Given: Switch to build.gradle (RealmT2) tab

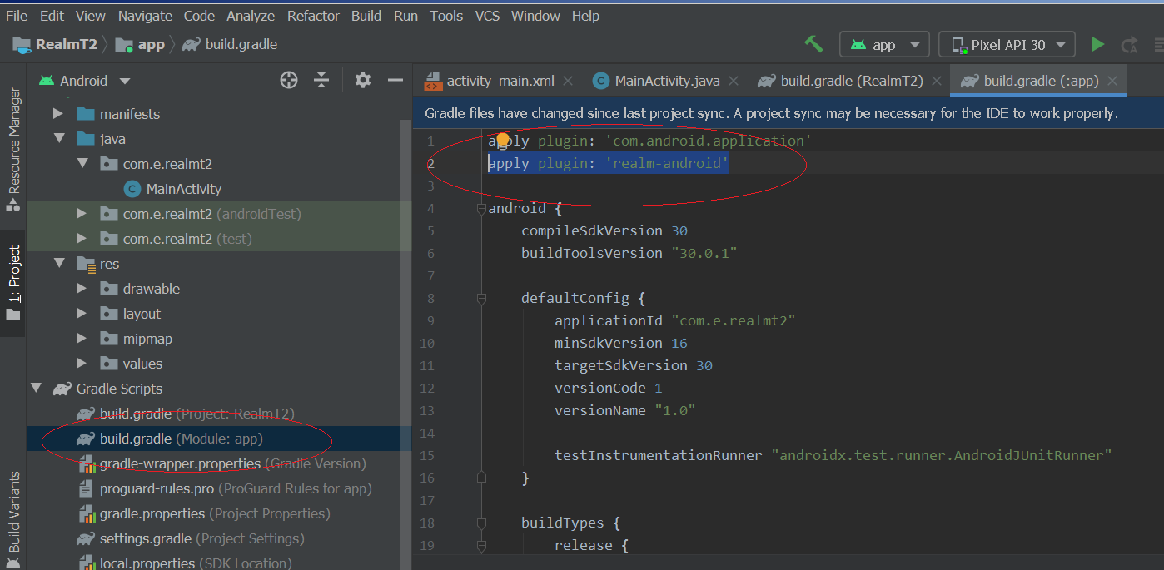Looking at the screenshot, I should pyautogui.click(x=851, y=81).
